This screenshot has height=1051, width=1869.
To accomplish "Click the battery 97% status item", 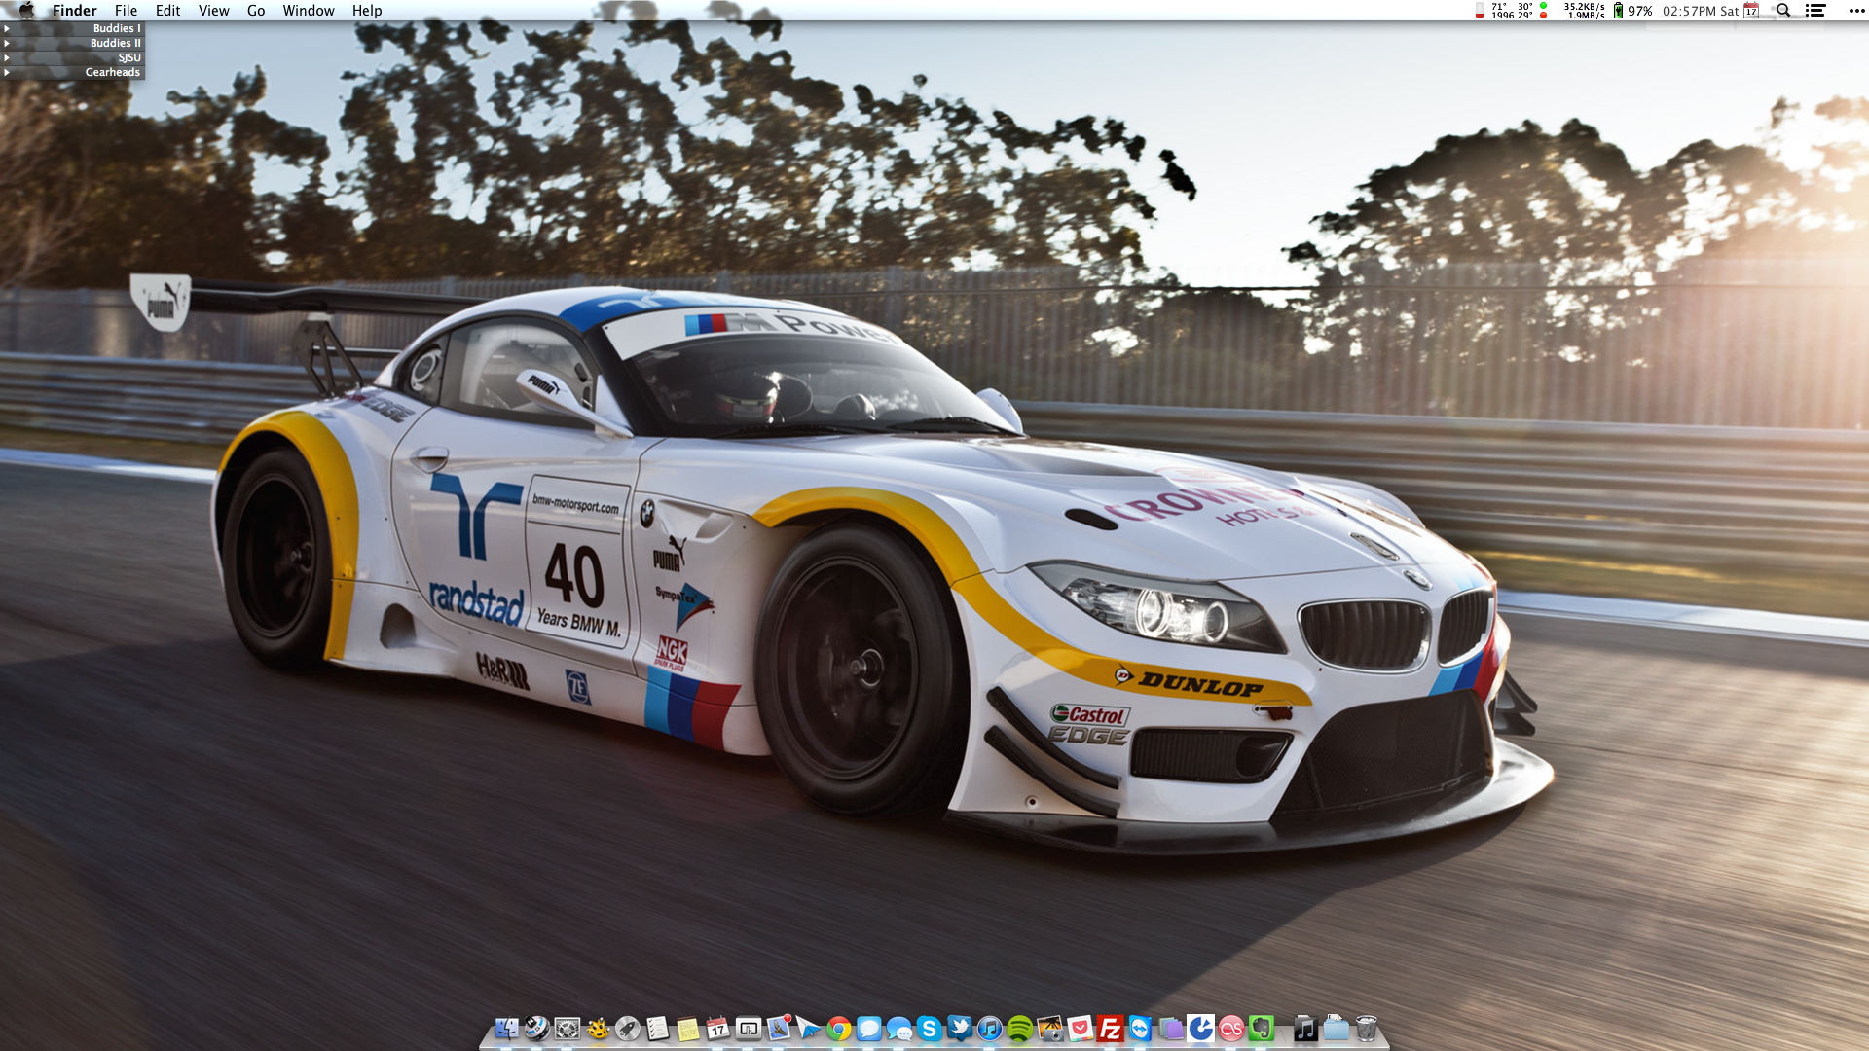I will [x=1632, y=11].
